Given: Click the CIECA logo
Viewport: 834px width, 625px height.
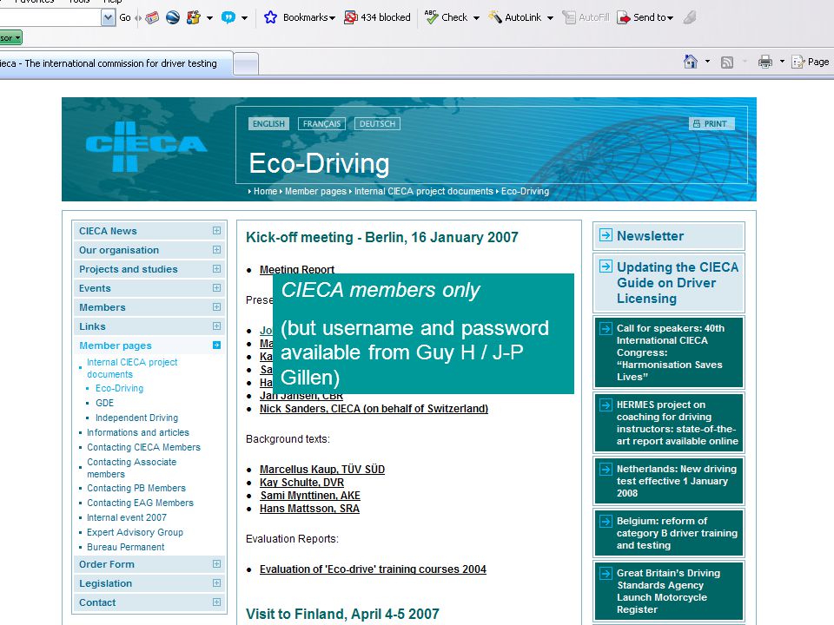Looking at the screenshot, I should point(146,146).
